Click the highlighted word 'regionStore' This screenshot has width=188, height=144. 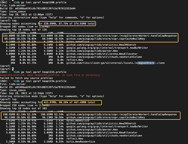pos(146,63)
